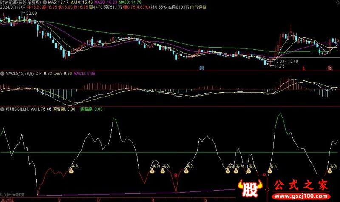The height and width of the screenshot is (202, 340).
Task: Click the 2024年 label on the time axis
Action: pos(7,199)
